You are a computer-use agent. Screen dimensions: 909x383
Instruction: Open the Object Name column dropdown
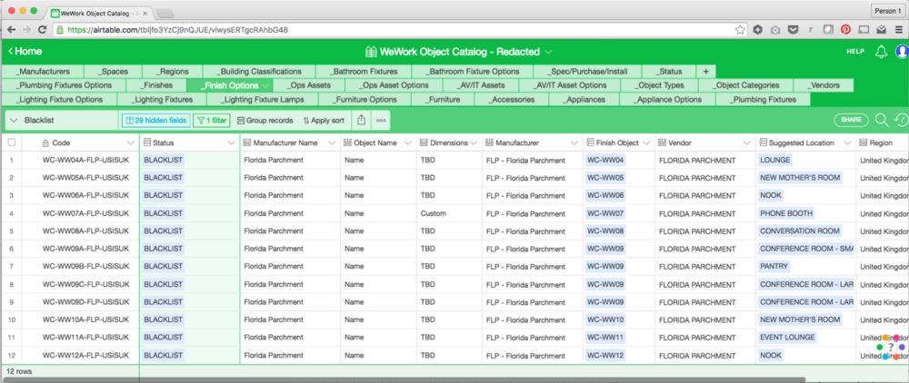coord(407,142)
